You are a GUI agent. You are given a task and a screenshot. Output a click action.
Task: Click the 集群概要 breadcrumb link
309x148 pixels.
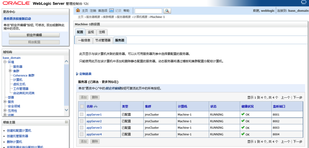click(109, 17)
